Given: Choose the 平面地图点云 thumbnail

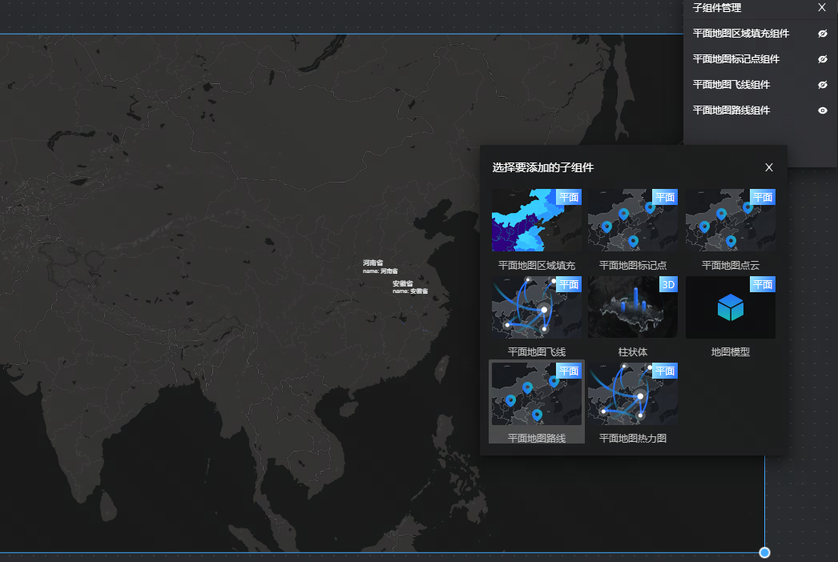Looking at the screenshot, I should point(730,220).
